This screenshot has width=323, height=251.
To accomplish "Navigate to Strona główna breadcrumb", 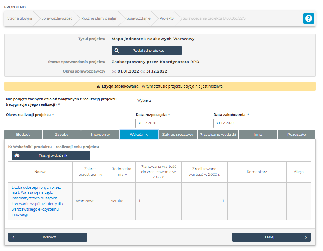I will point(20,18).
